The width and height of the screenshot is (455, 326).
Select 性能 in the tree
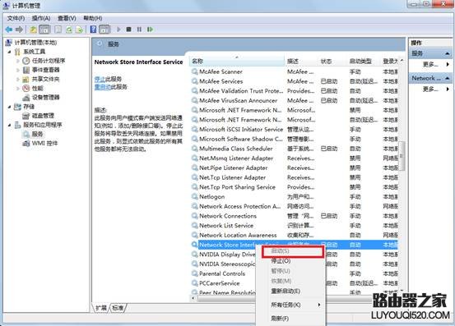point(37,88)
